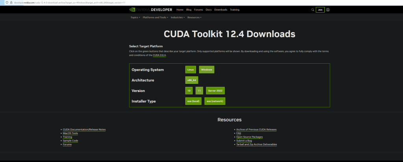Open Open Source Packages link

[250, 137]
